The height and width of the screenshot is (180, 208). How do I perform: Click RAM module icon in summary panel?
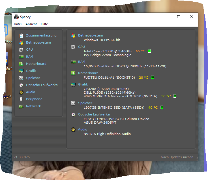(73, 62)
